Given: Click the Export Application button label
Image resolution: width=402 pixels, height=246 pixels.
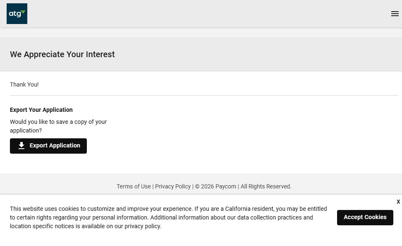Looking at the screenshot, I should pos(55,146).
